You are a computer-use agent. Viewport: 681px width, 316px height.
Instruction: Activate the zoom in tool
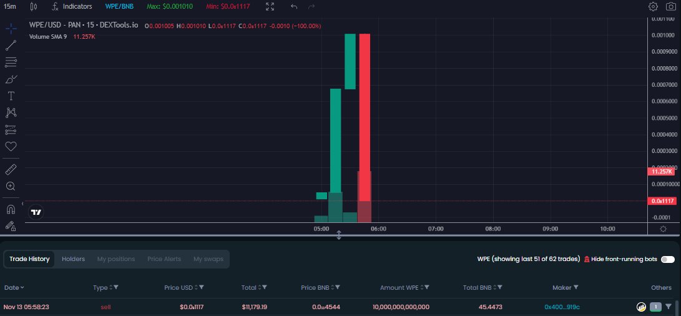(x=11, y=187)
